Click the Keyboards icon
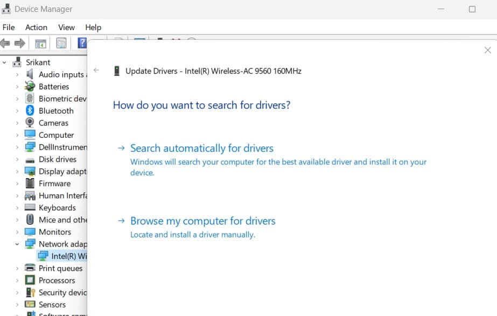The height and width of the screenshot is (316, 497). pyautogui.click(x=30, y=208)
